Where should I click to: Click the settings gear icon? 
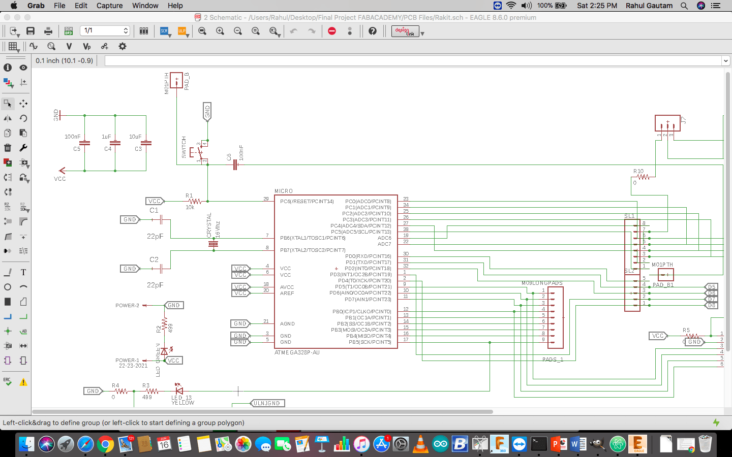(123, 46)
